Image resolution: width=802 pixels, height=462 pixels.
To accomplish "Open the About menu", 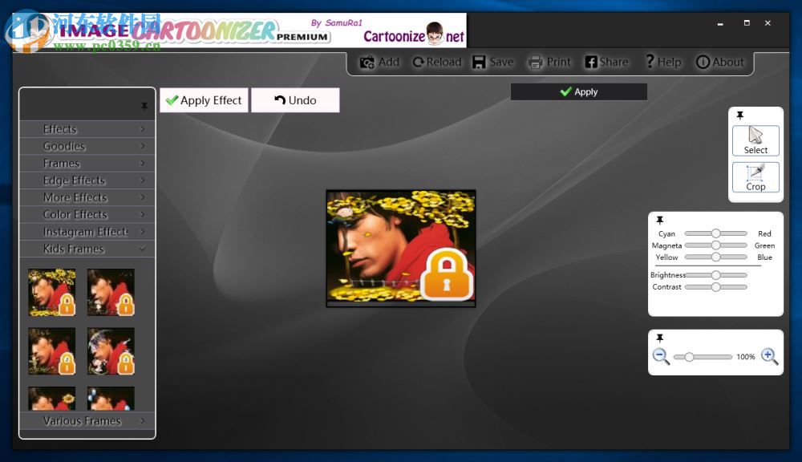I will pos(719,61).
